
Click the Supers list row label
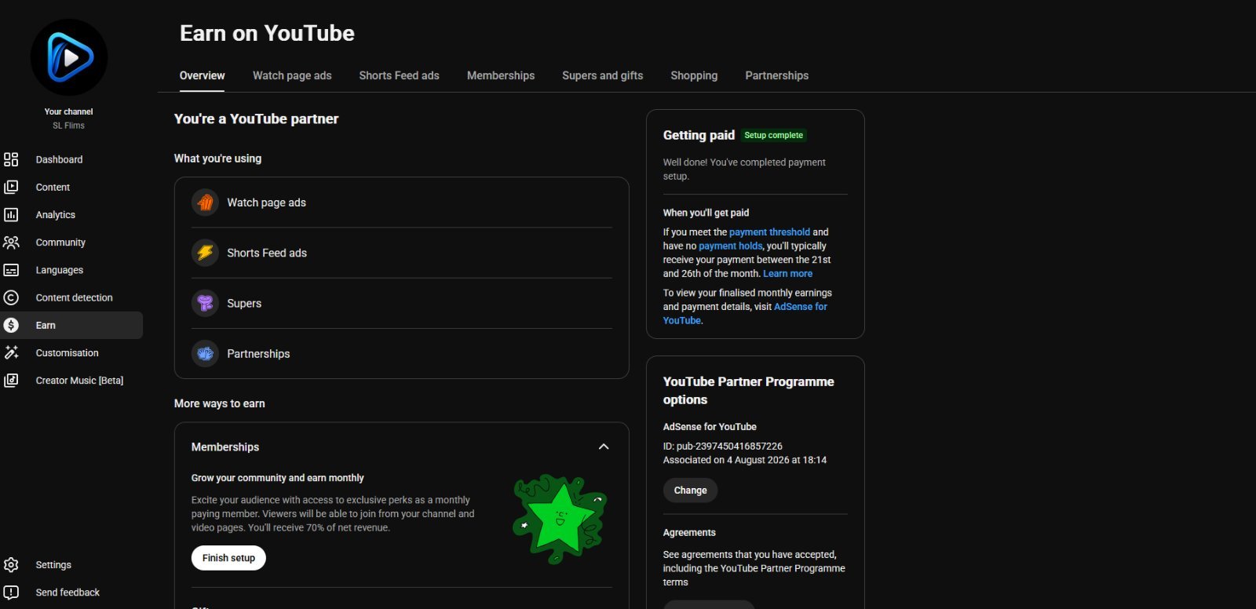[244, 303]
